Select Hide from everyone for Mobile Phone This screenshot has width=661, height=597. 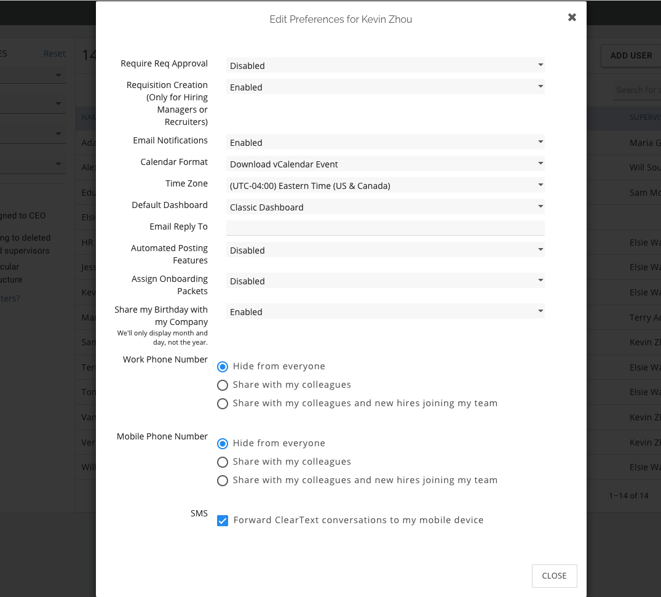click(x=223, y=444)
